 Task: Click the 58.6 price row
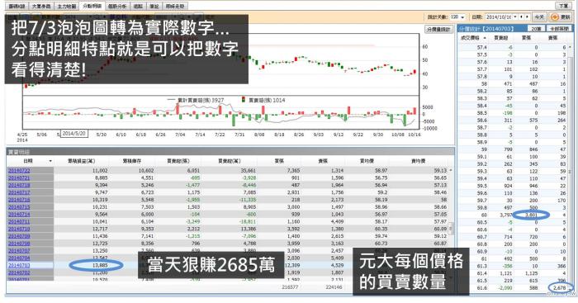click(x=514, y=121)
